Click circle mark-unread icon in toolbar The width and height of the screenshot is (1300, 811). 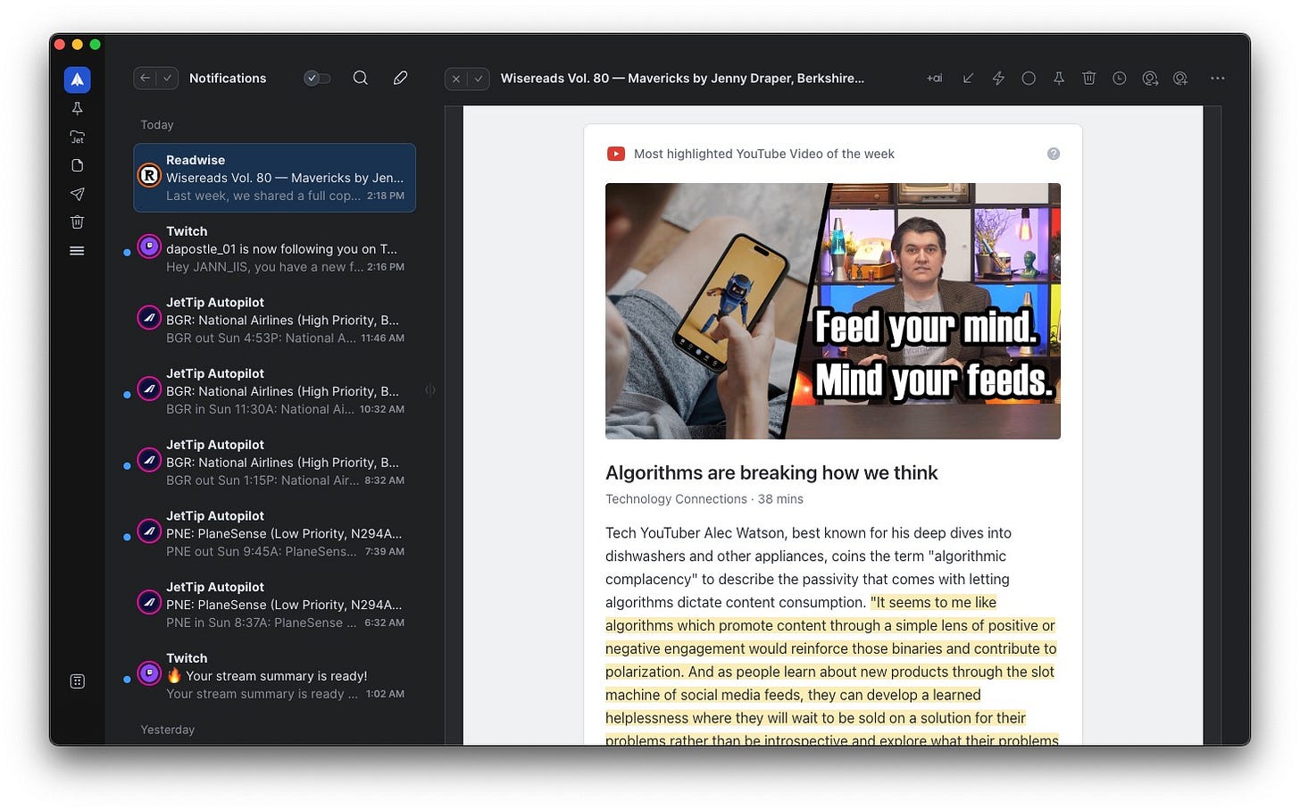tap(1029, 79)
